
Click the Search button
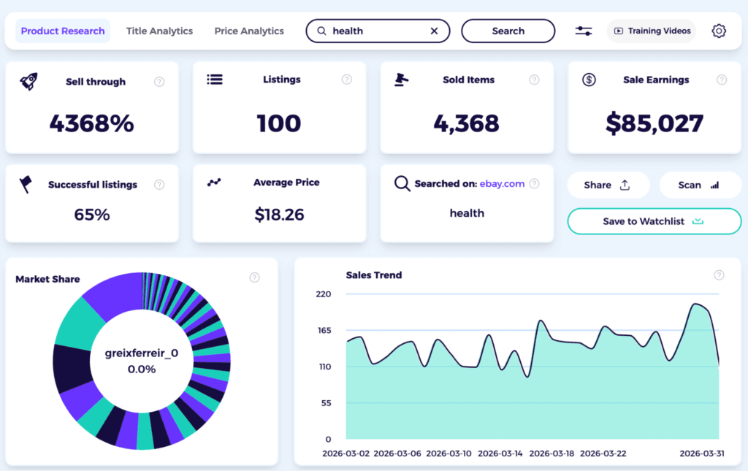click(x=508, y=31)
